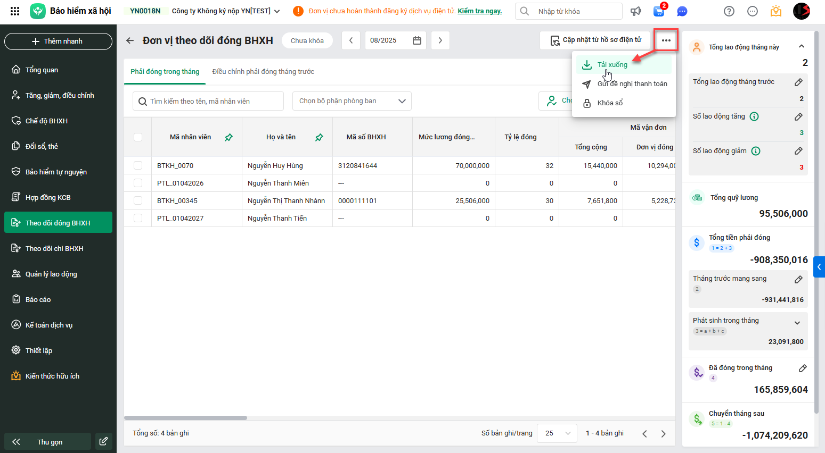Viewport: 825px width, 453px height.
Task: Click the back arrow beside page title
Action: 130,40
